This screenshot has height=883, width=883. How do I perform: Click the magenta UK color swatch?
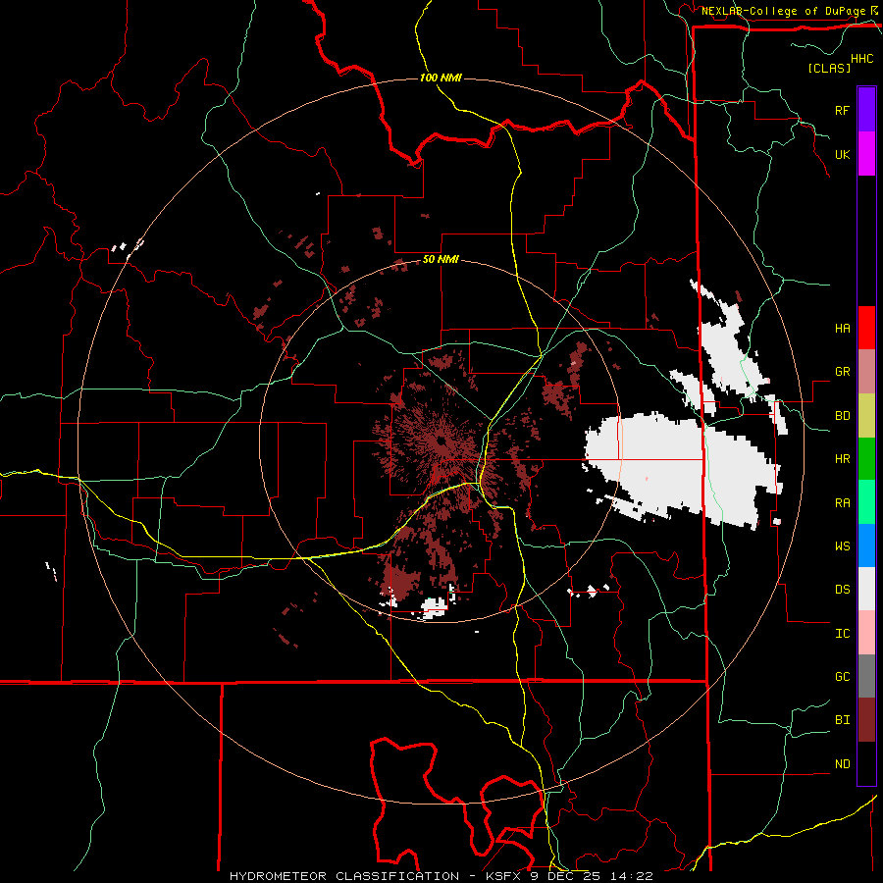pyautogui.click(x=866, y=153)
